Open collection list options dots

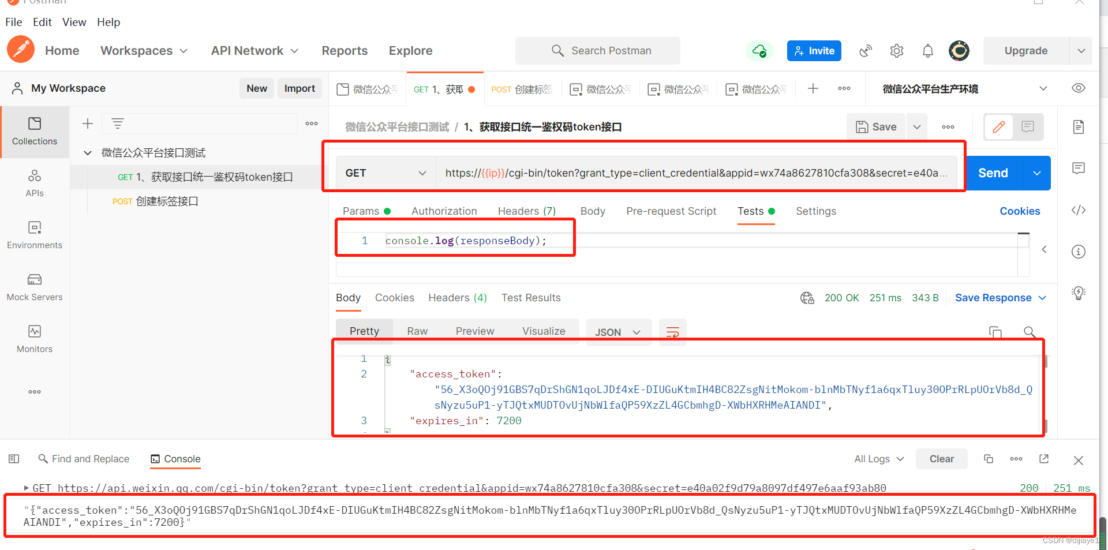[x=312, y=124]
